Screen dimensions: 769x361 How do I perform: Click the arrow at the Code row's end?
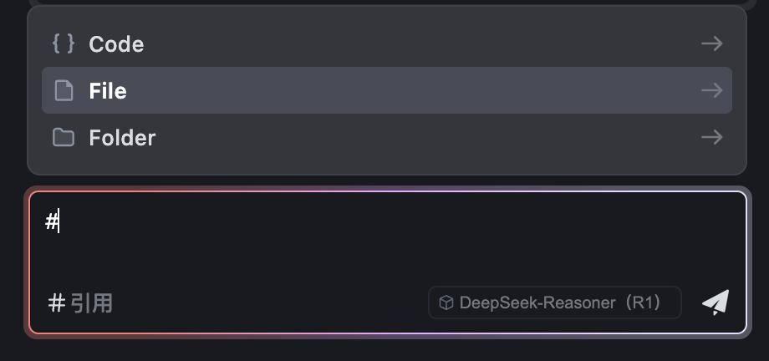711,43
